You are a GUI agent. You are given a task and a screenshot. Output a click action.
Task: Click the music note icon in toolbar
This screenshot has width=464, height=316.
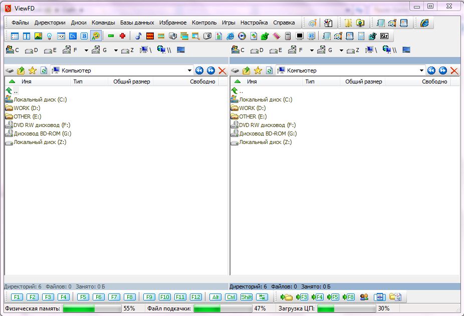coord(138,36)
